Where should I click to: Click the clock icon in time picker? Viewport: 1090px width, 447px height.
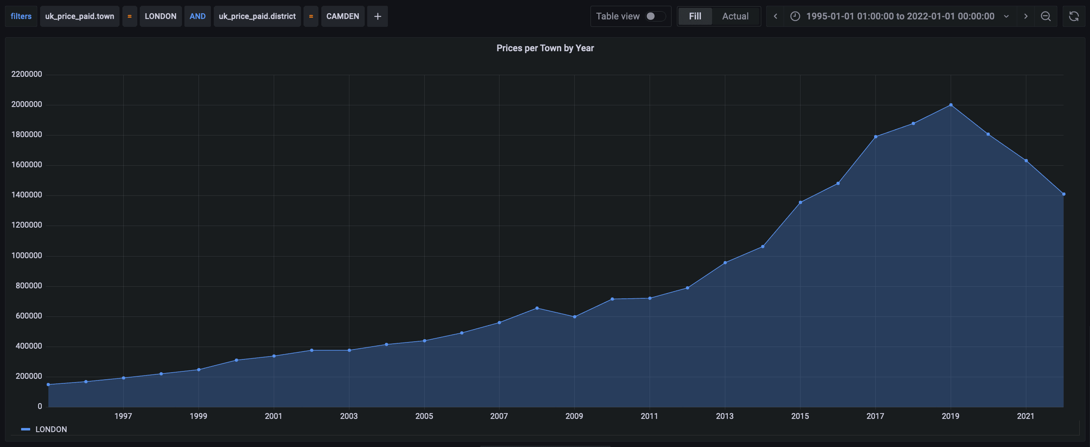coord(795,17)
